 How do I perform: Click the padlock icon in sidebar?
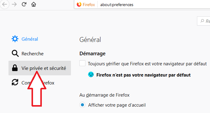click(15, 68)
